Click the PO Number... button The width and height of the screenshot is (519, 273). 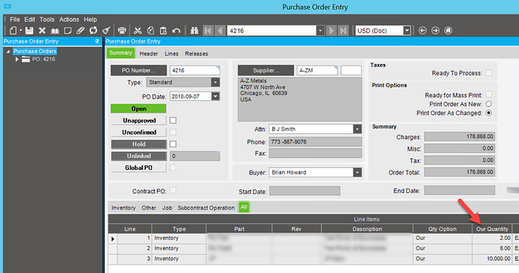[x=138, y=71]
